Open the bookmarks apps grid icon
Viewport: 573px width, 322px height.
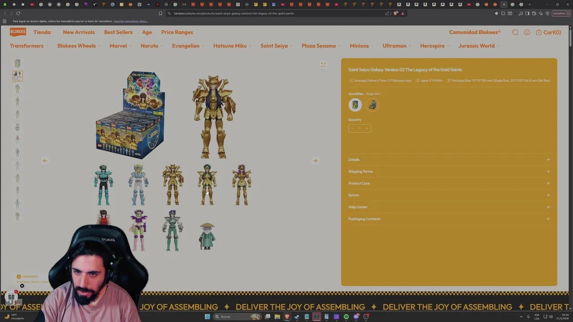(4, 21)
